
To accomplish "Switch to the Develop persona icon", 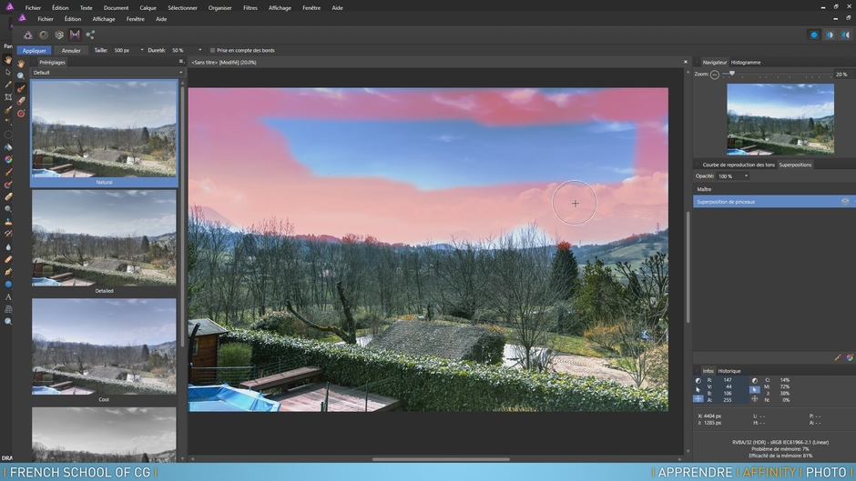I will (x=59, y=35).
